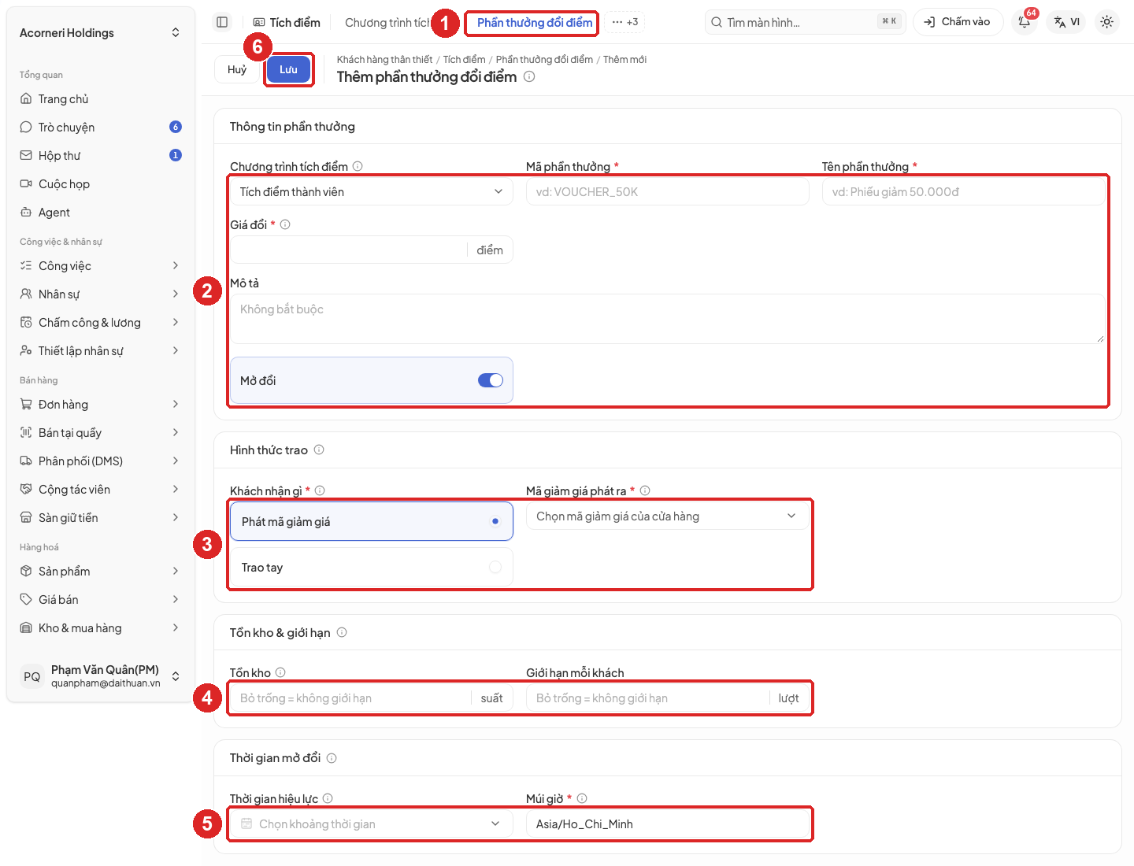Expand the Đơn hàng sidebar group
Screen dimensions: 1134x866
tap(101, 405)
